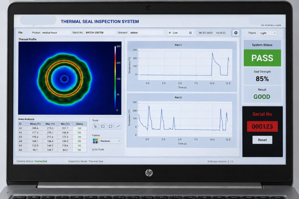
Task: Click the green PASS status indicator
Action: click(262, 58)
